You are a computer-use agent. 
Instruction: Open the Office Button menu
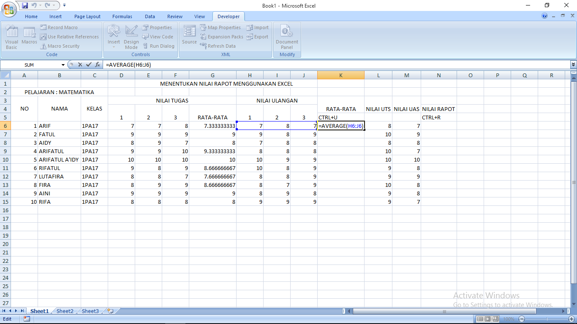(x=8, y=8)
